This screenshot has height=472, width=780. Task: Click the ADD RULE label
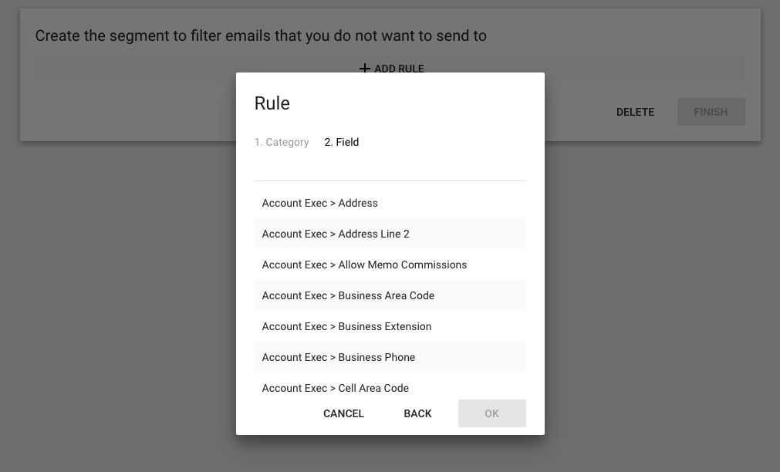point(399,69)
